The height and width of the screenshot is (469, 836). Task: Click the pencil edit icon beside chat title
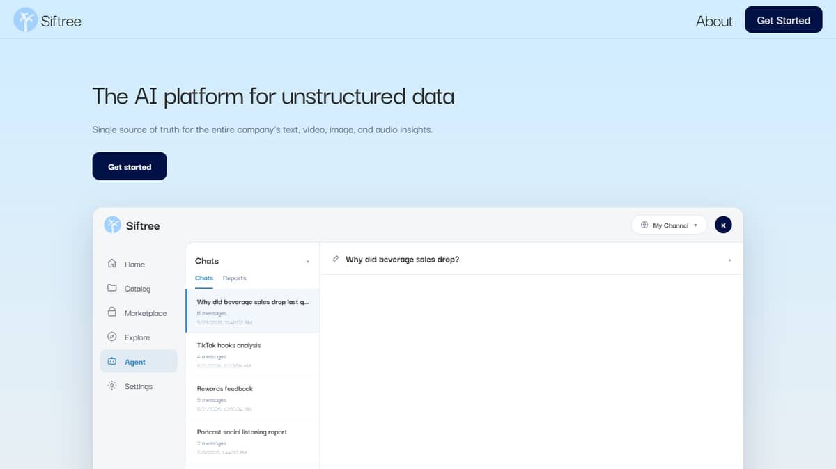336,259
